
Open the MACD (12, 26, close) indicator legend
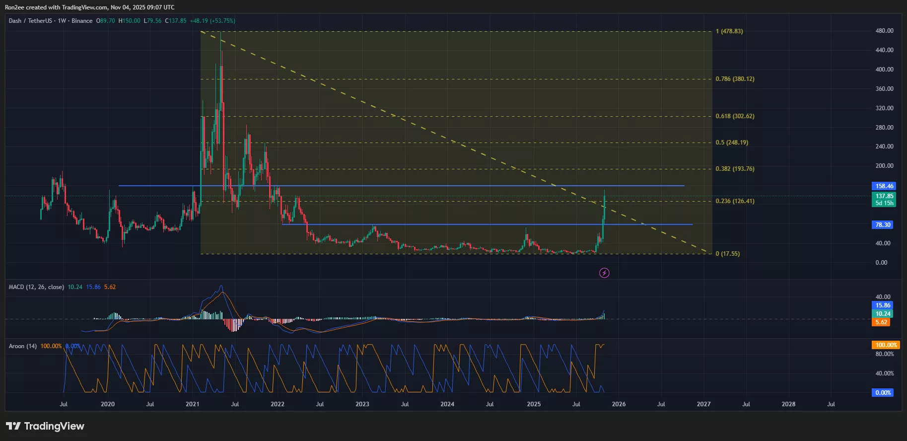(x=36, y=287)
